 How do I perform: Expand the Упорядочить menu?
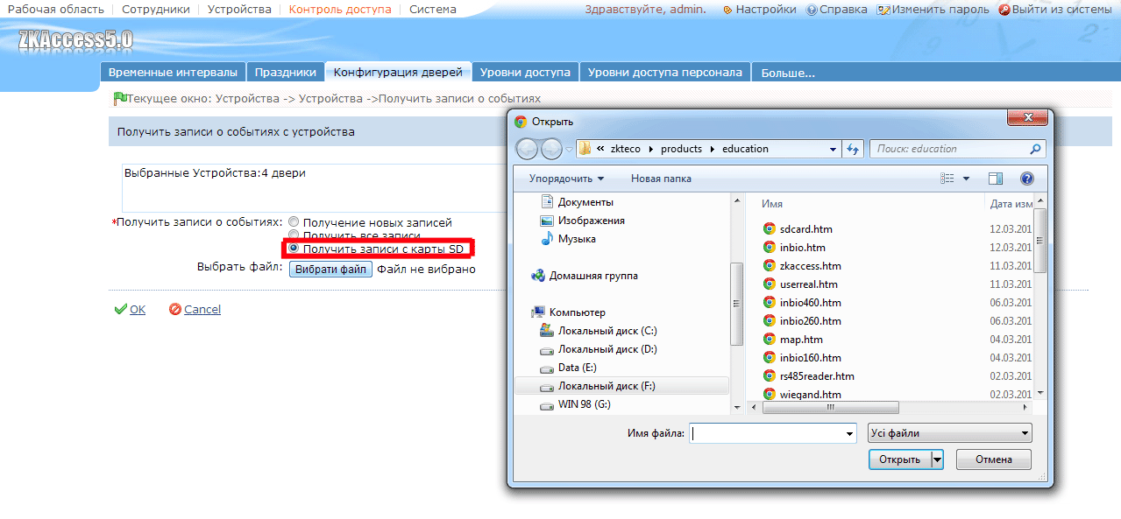tap(566, 179)
